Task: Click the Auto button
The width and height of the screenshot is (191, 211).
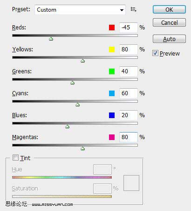Action: [x=169, y=39]
